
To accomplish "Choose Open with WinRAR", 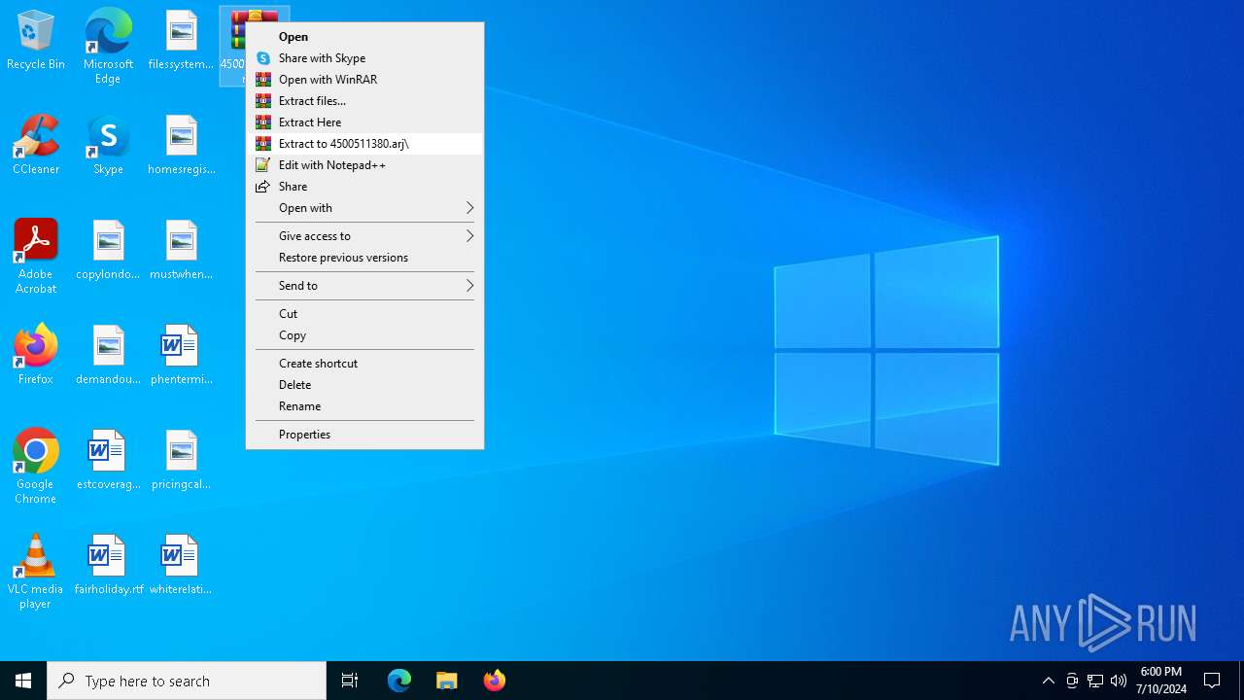I will (364, 80).
